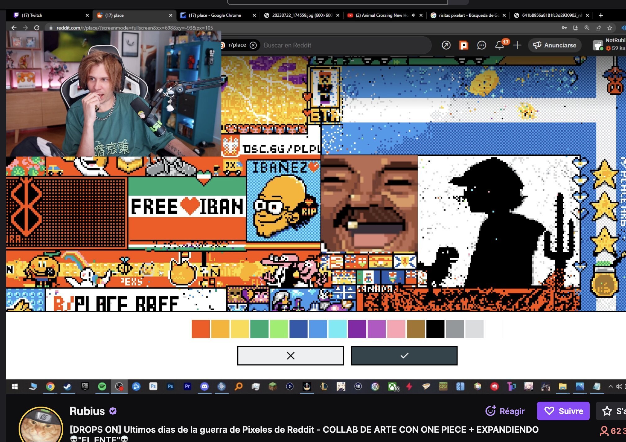Choose the dark blue color swatch
Viewport: 626px width, 442px height.
(x=298, y=329)
